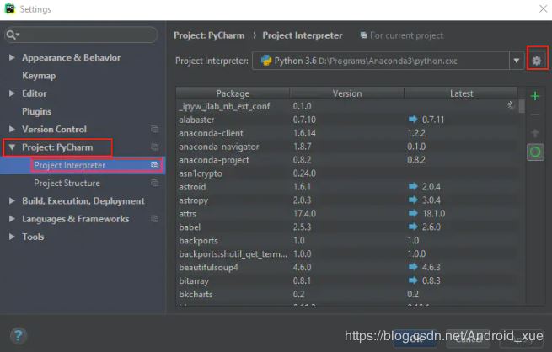Select the backports package row
Screen dimensions: 552x352
coord(347,240)
